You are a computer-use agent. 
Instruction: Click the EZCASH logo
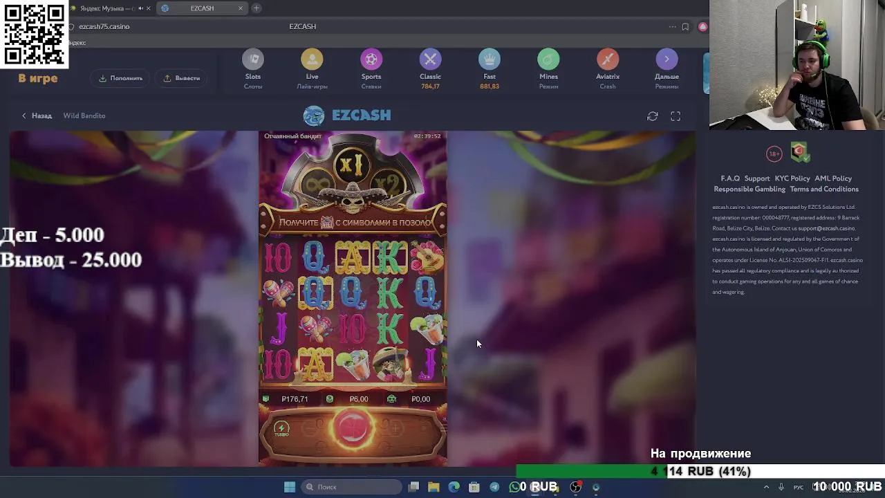coord(347,116)
